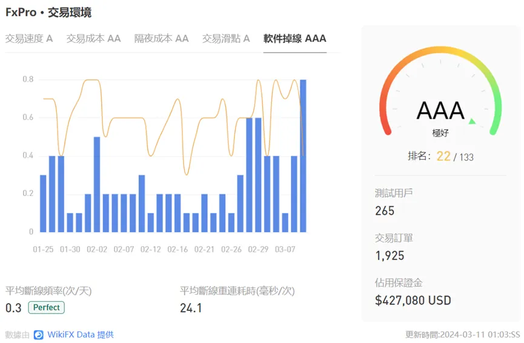Select the 軟件掉線 AAA tab
This screenshot has height=343, width=524.
(295, 39)
